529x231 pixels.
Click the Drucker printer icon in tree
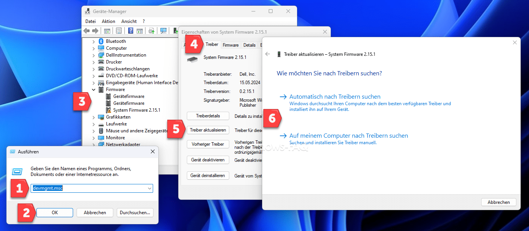[101, 62]
